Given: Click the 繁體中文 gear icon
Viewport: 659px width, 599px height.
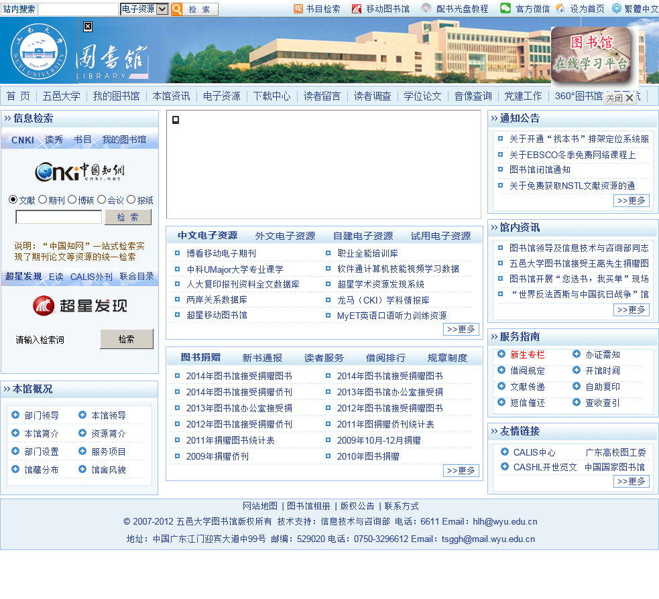Looking at the screenshot, I should pyautogui.click(x=616, y=9).
